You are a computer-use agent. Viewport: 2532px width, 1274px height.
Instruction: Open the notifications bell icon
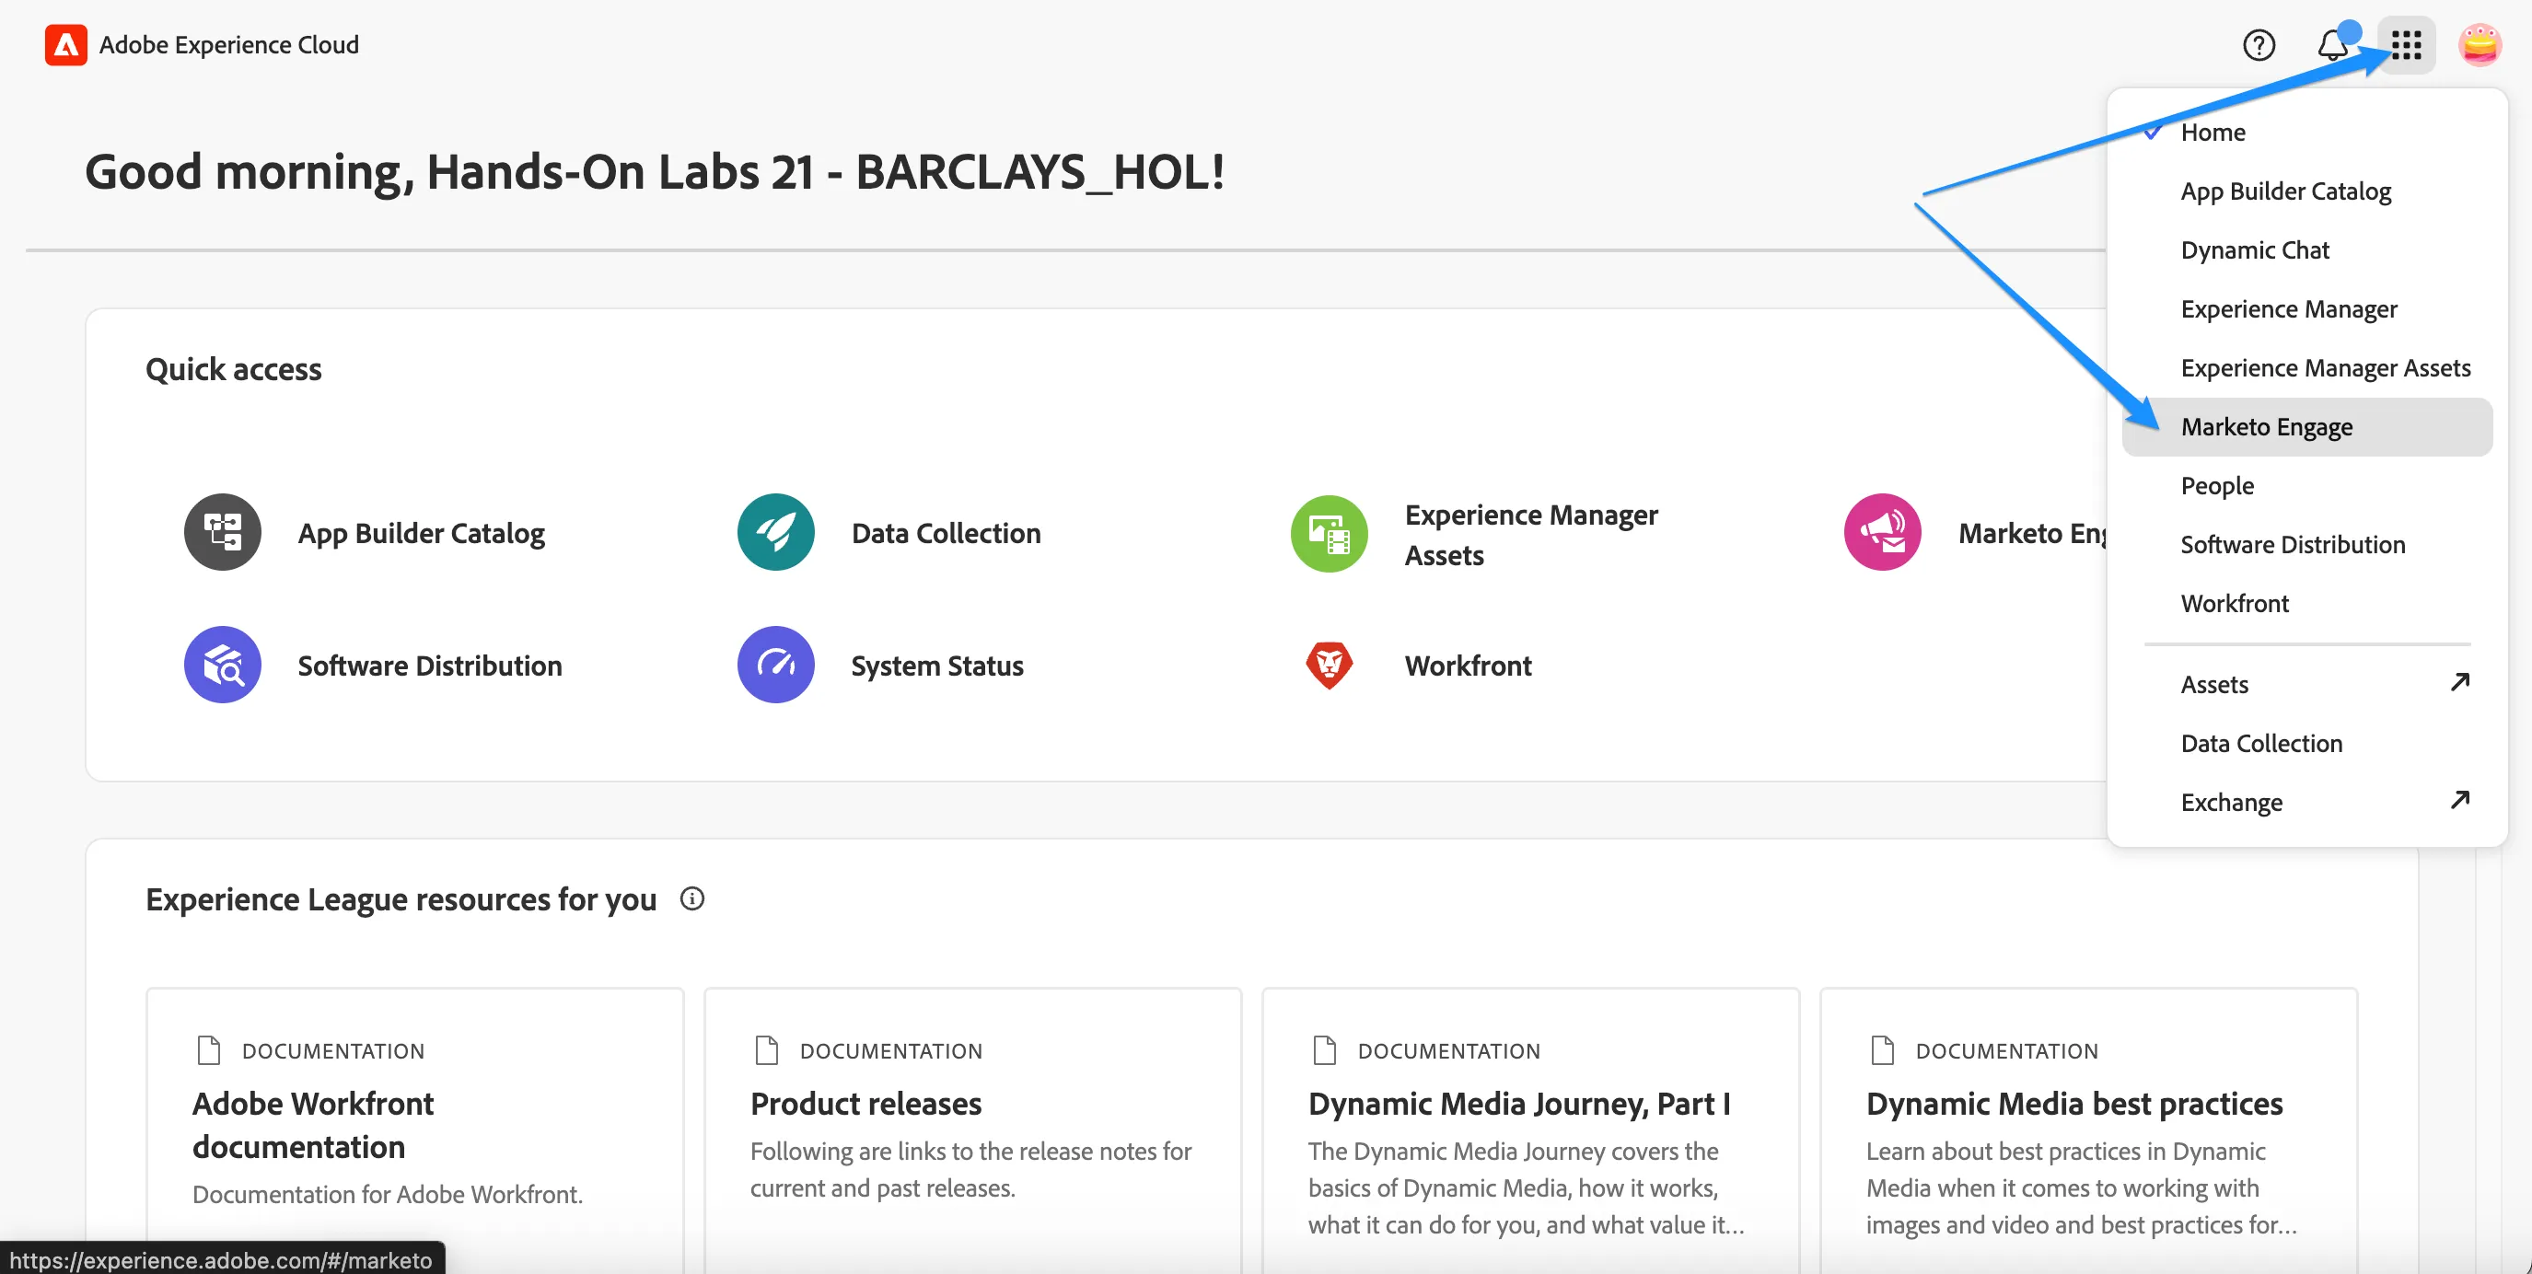(2333, 45)
